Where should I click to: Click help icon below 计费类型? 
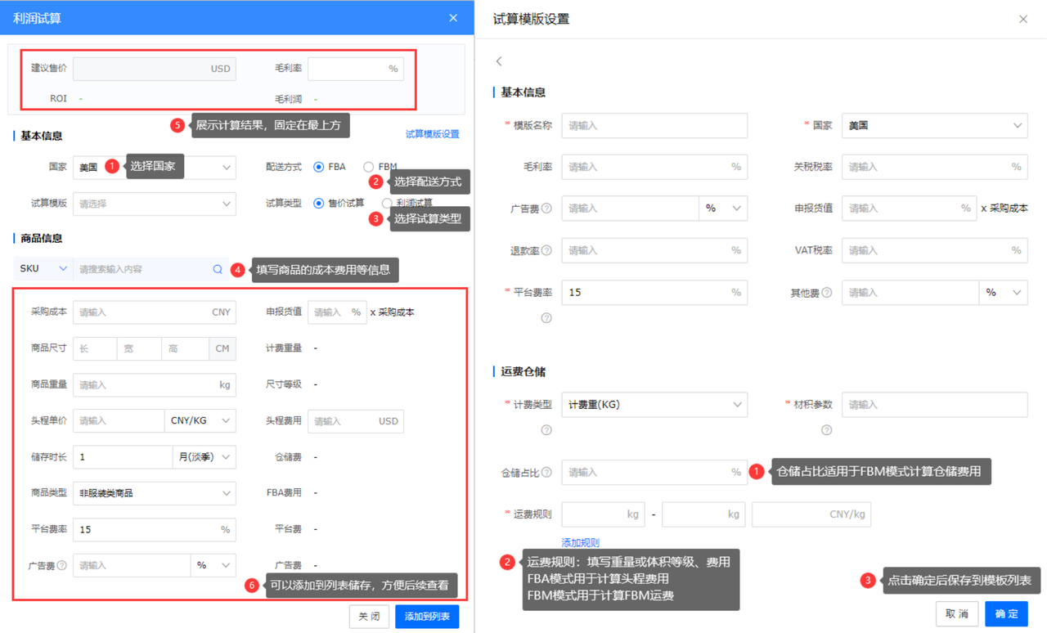point(546,430)
